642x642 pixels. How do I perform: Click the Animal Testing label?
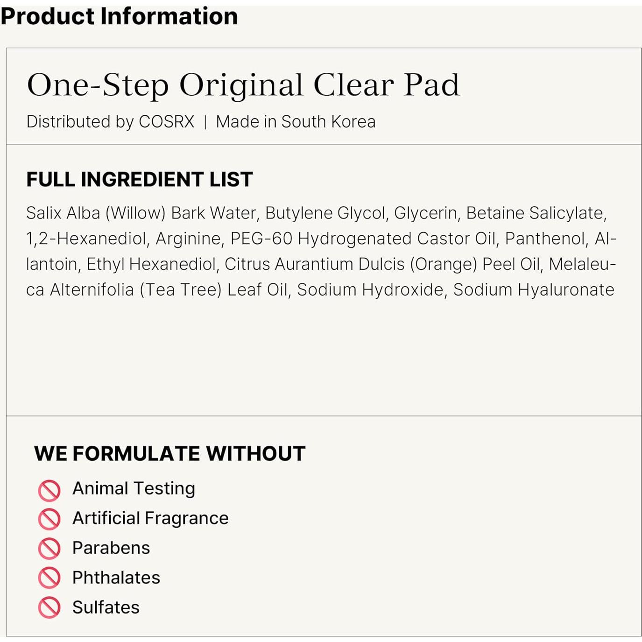pyautogui.click(x=134, y=489)
